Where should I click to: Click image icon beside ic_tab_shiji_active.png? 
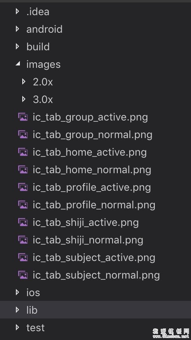pyautogui.click(x=23, y=222)
